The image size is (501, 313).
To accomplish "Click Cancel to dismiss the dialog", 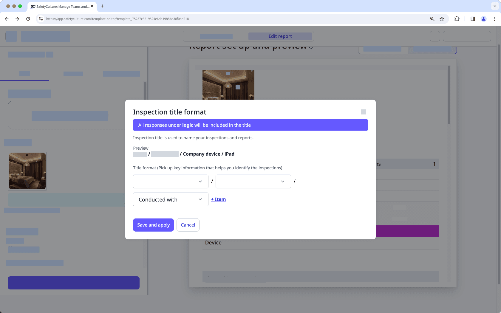I will 188,225.
